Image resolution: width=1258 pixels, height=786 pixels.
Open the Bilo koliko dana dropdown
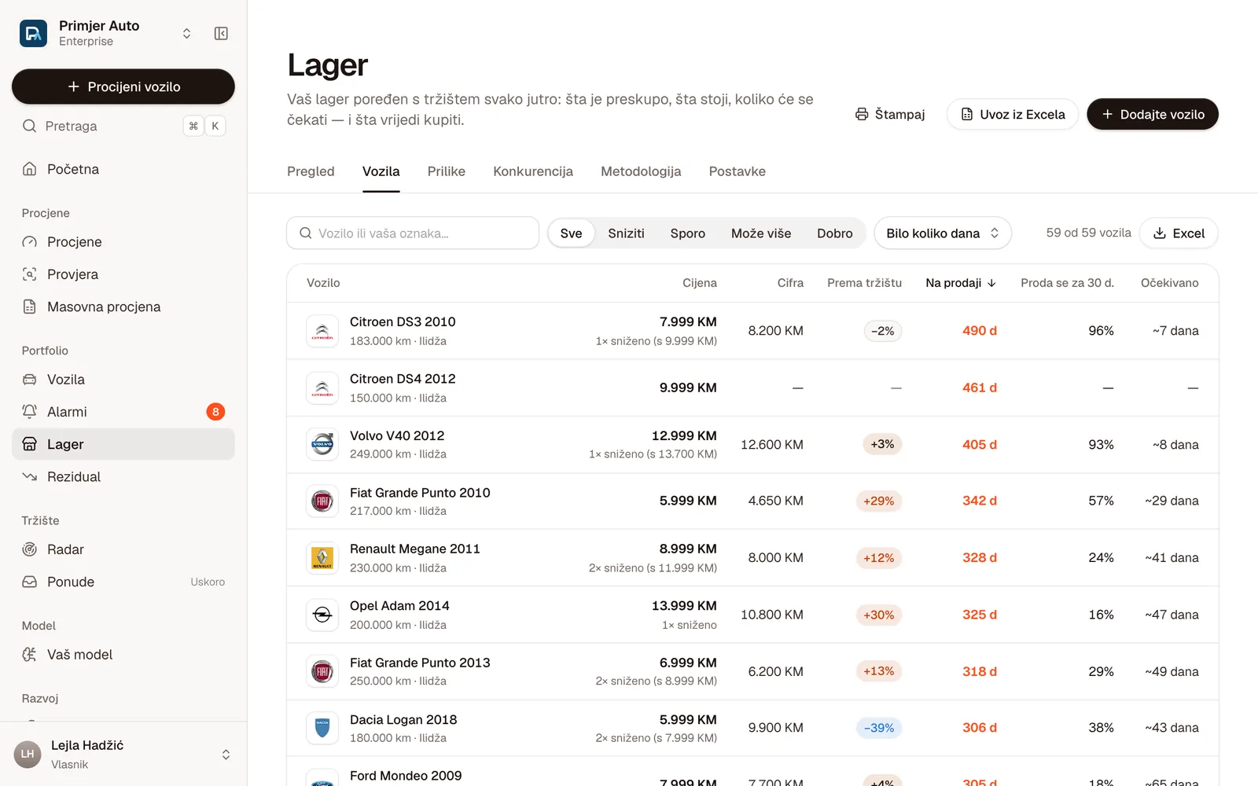[x=943, y=233]
